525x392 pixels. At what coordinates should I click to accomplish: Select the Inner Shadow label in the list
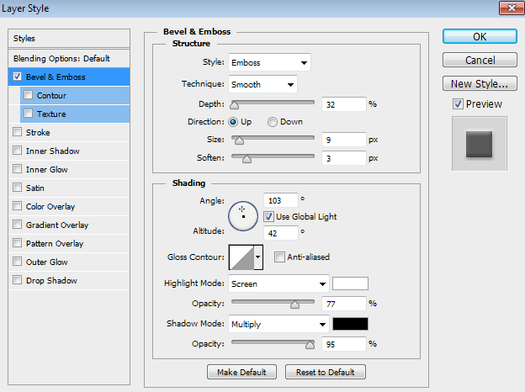point(52,151)
